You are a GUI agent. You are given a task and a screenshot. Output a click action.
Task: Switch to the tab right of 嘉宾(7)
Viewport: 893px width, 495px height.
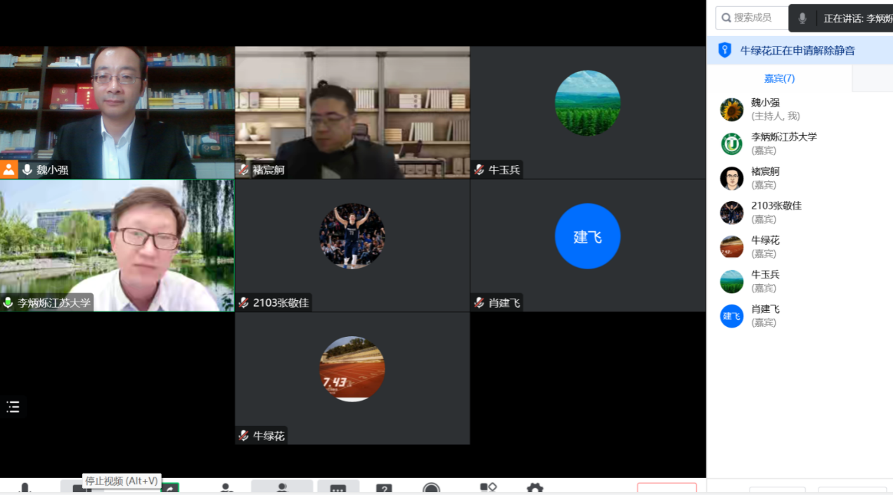(872, 79)
